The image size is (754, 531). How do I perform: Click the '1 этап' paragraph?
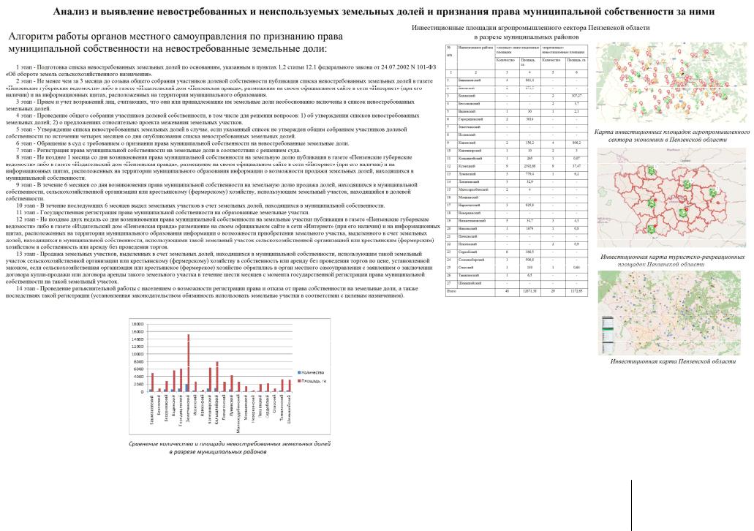pyautogui.click(x=220, y=71)
